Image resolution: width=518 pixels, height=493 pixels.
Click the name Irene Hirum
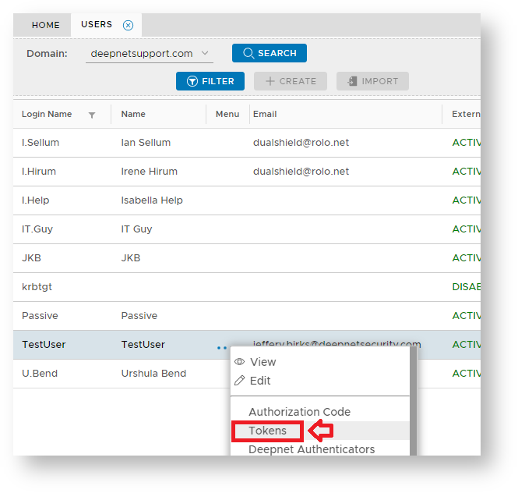tap(149, 172)
